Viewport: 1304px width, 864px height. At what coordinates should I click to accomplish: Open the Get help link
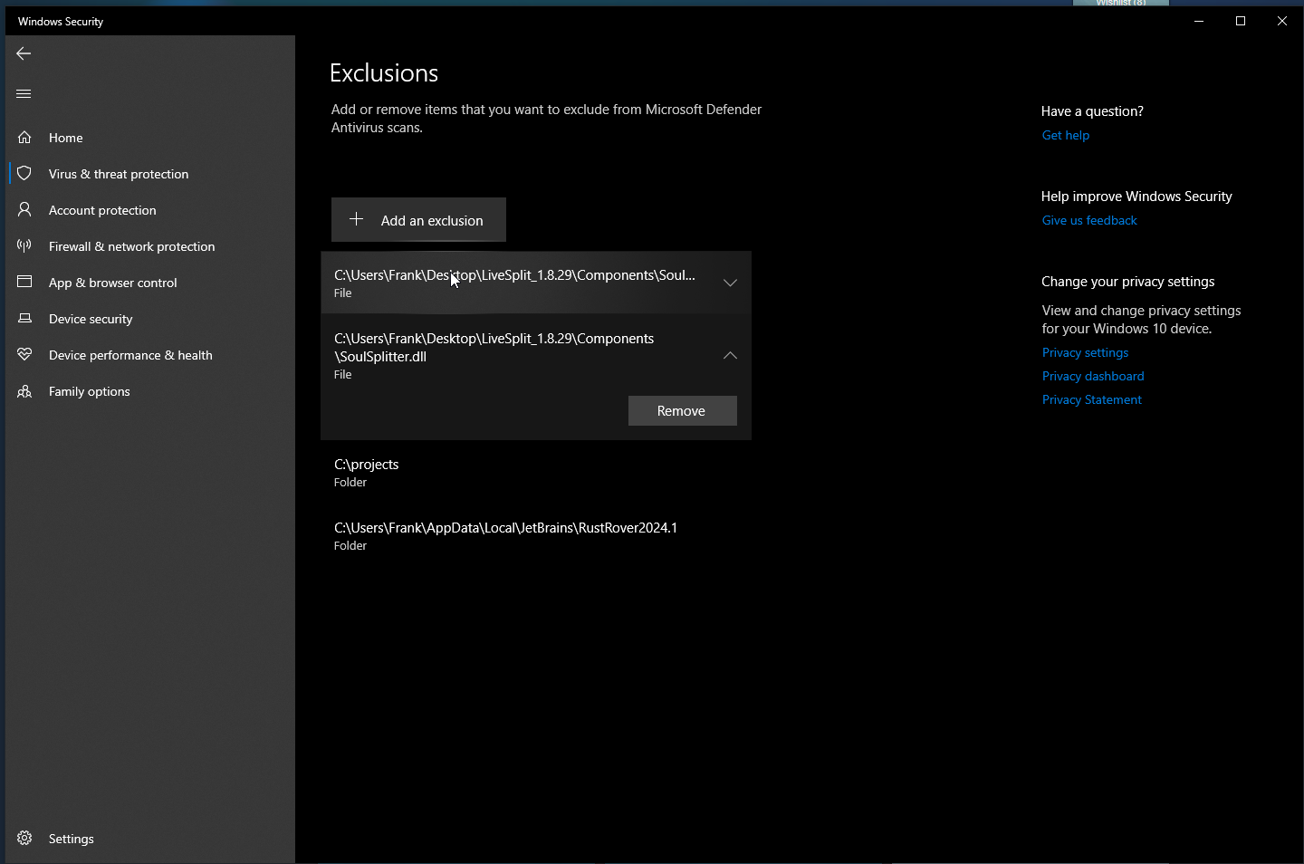point(1065,135)
